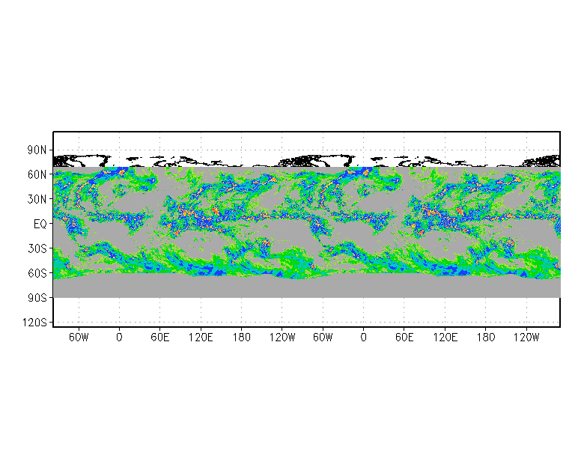Click the 30S latitude axis label
587x458 pixels.
click(37, 248)
